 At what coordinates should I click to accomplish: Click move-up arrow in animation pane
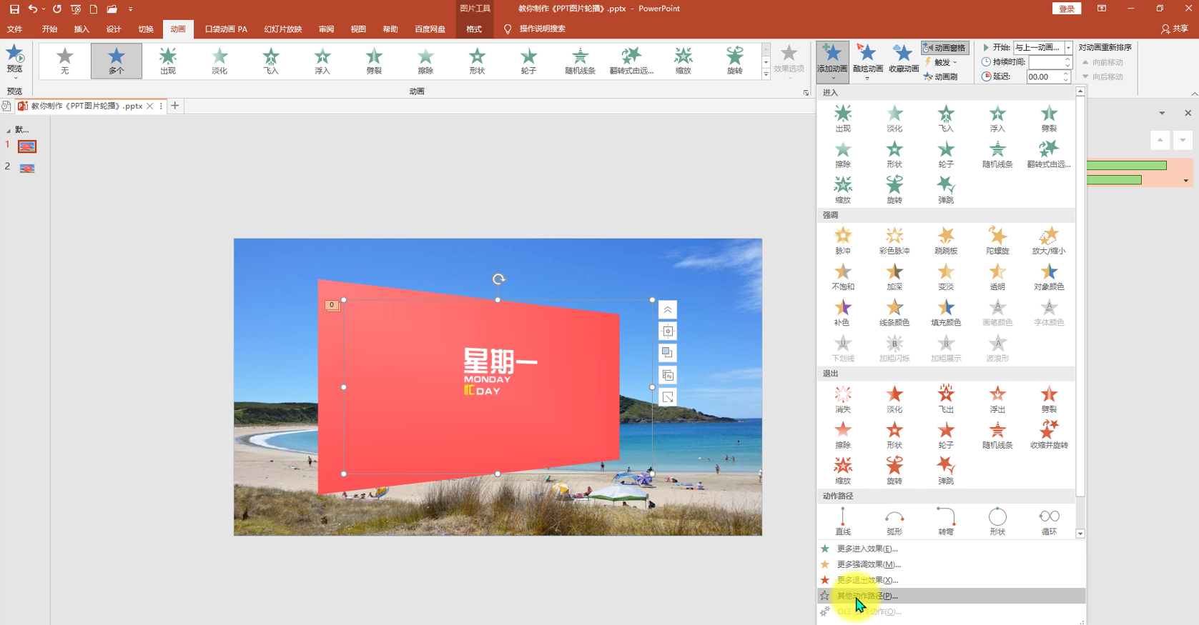pyautogui.click(x=1160, y=140)
